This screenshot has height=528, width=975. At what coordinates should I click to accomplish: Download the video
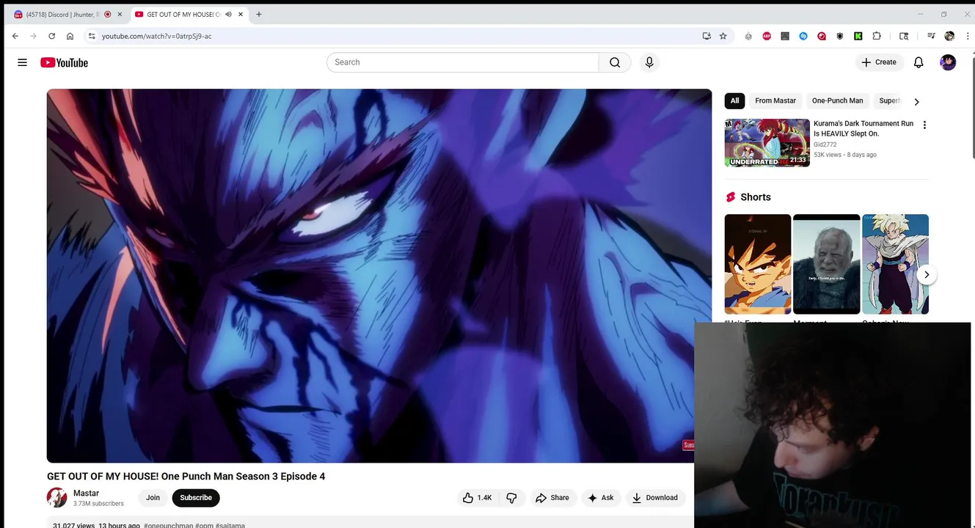click(x=655, y=498)
